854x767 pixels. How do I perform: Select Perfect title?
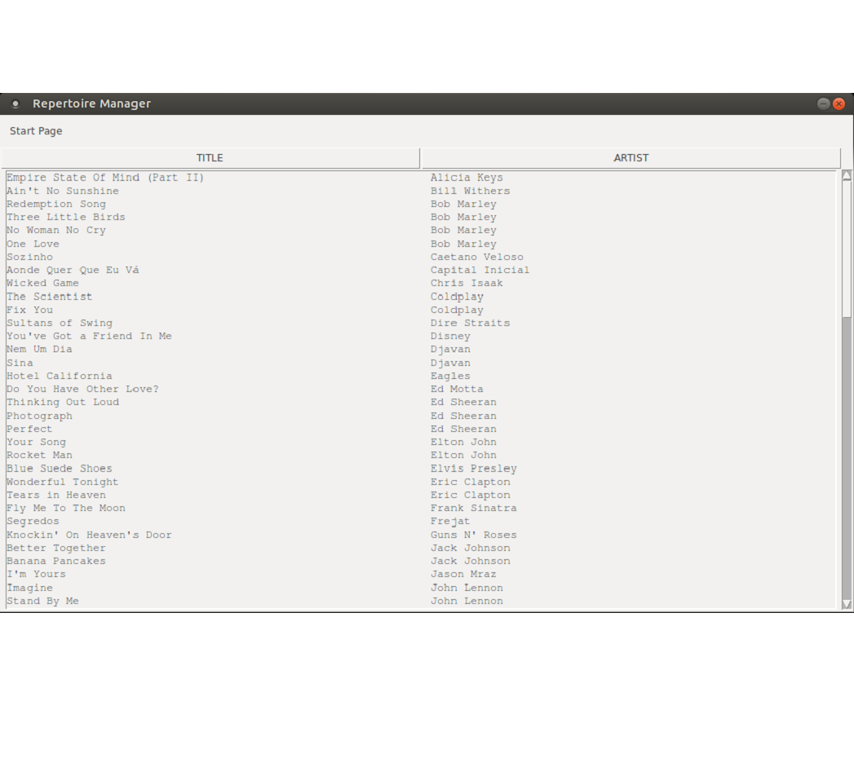[x=29, y=429]
